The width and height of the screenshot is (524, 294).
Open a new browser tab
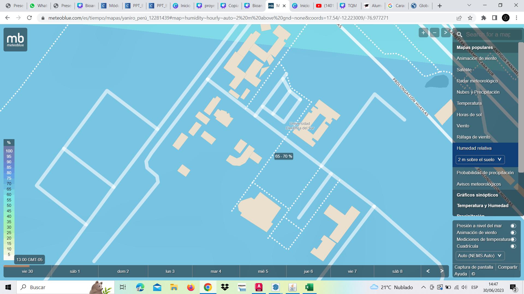pos(439,6)
